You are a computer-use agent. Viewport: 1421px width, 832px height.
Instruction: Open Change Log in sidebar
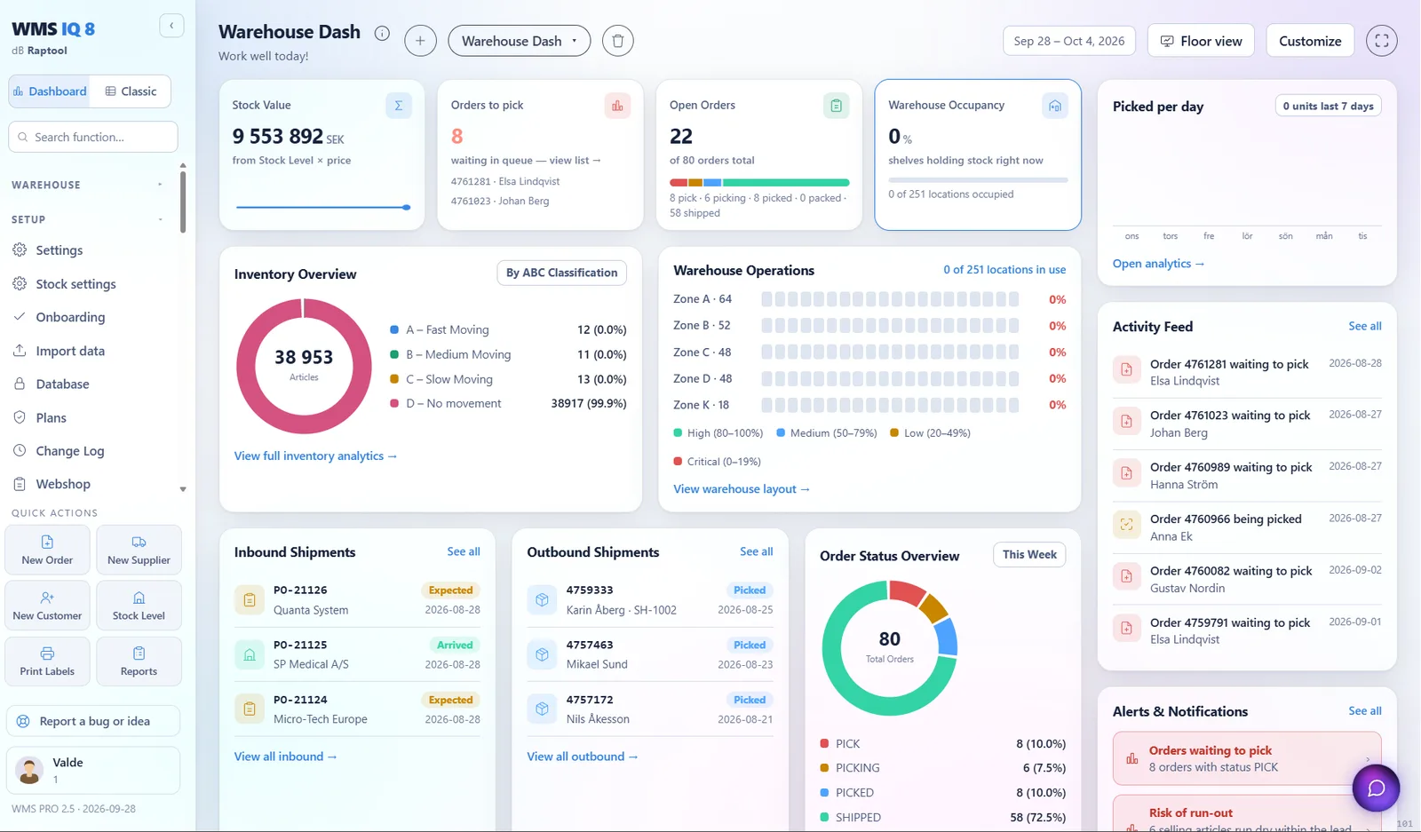pos(70,451)
